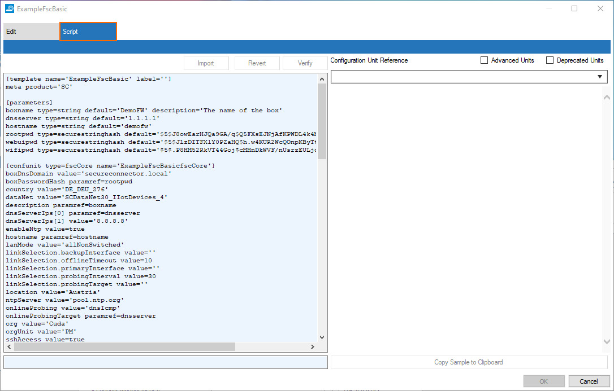Image resolution: width=614 pixels, height=391 pixels.
Task: Click the 'dnsServerIps[0] paramref=dnsserver' line
Action: [x=73, y=213]
